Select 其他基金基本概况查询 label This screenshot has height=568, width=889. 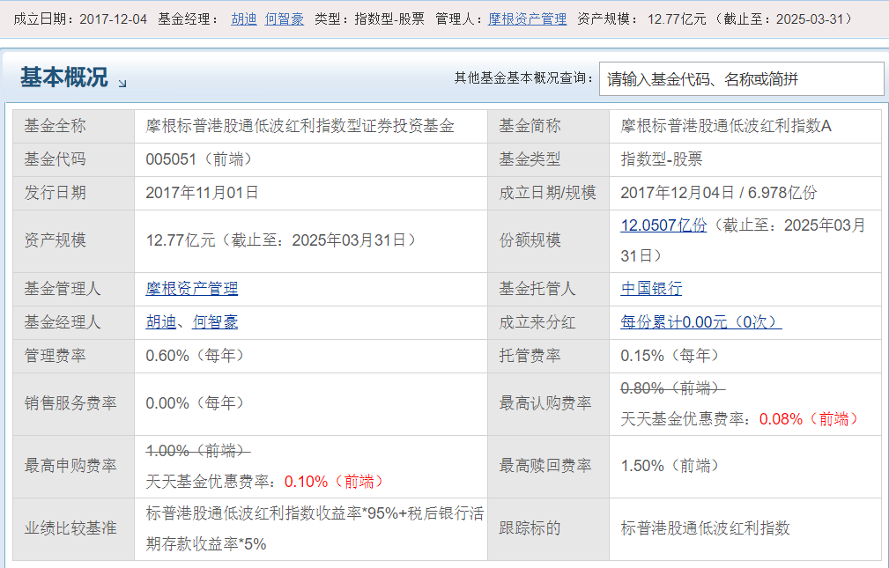[x=523, y=78]
